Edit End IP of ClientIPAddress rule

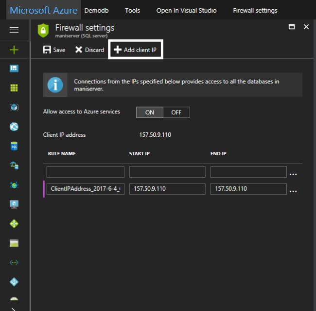tap(248, 189)
